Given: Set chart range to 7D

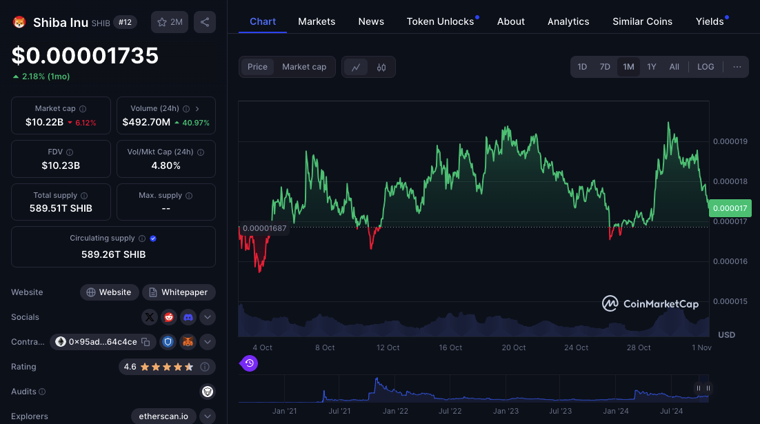Looking at the screenshot, I should (605, 67).
